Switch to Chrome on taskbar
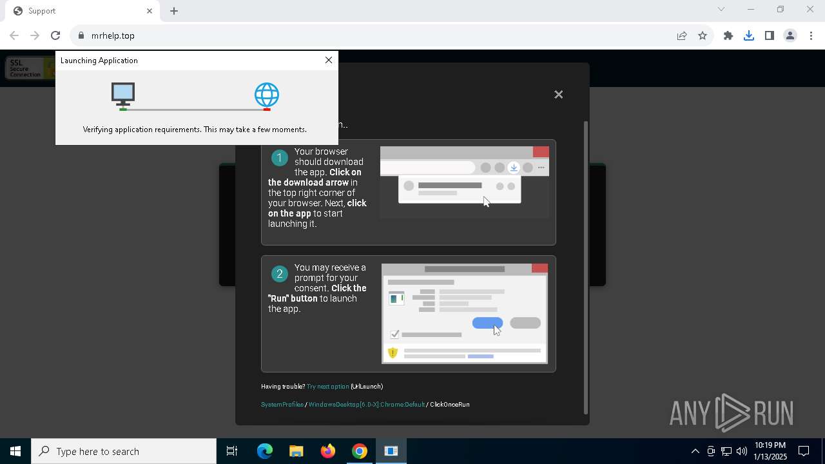Image resolution: width=825 pixels, height=464 pixels. (360, 451)
